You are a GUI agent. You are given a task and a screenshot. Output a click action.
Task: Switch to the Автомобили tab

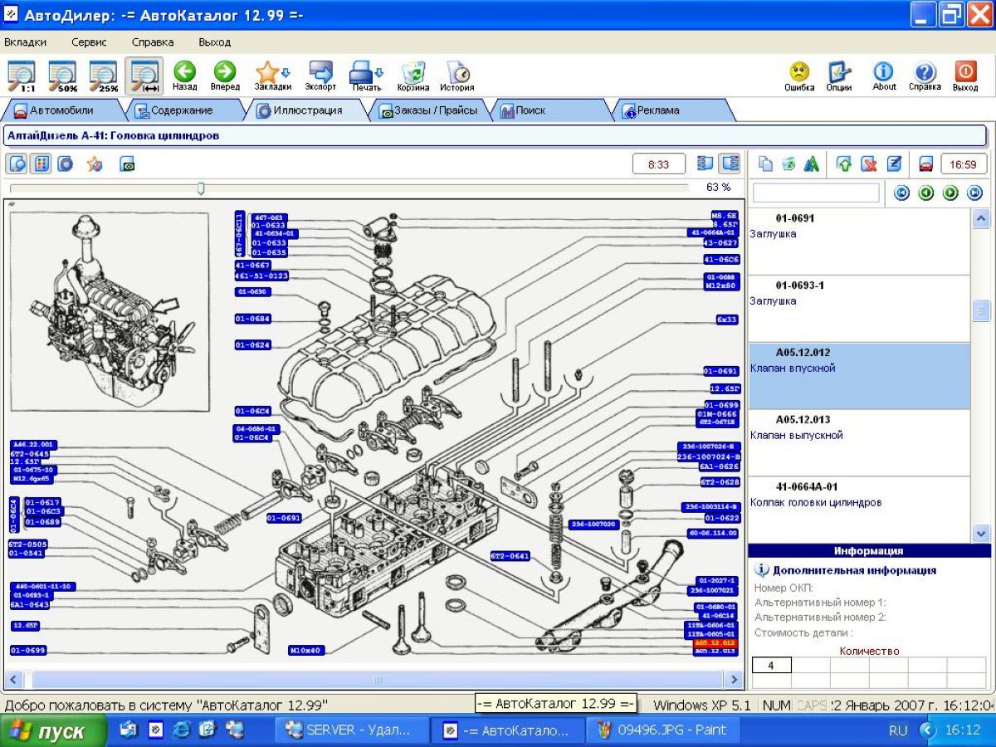61,110
